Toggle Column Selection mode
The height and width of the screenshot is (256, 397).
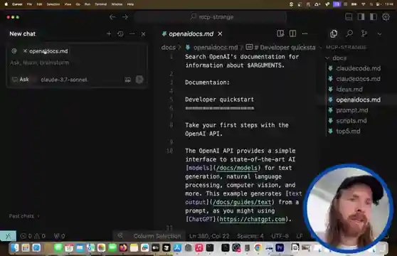click(157, 236)
